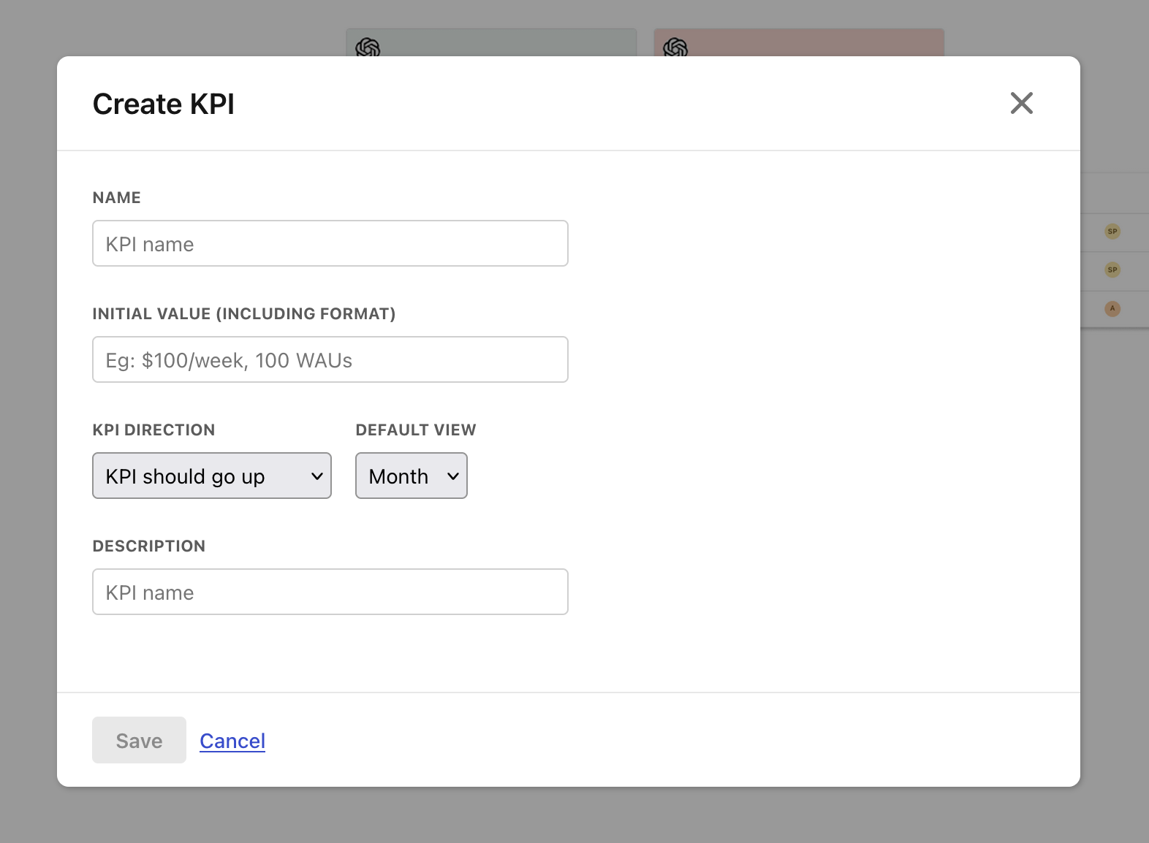
Task: Click the orange A avatar badge
Action: pyautogui.click(x=1112, y=308)
